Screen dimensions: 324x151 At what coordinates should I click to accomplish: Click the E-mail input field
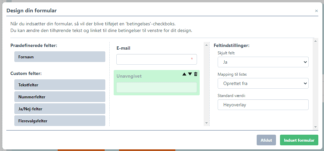pyautogui.click(x=156, y=59)
